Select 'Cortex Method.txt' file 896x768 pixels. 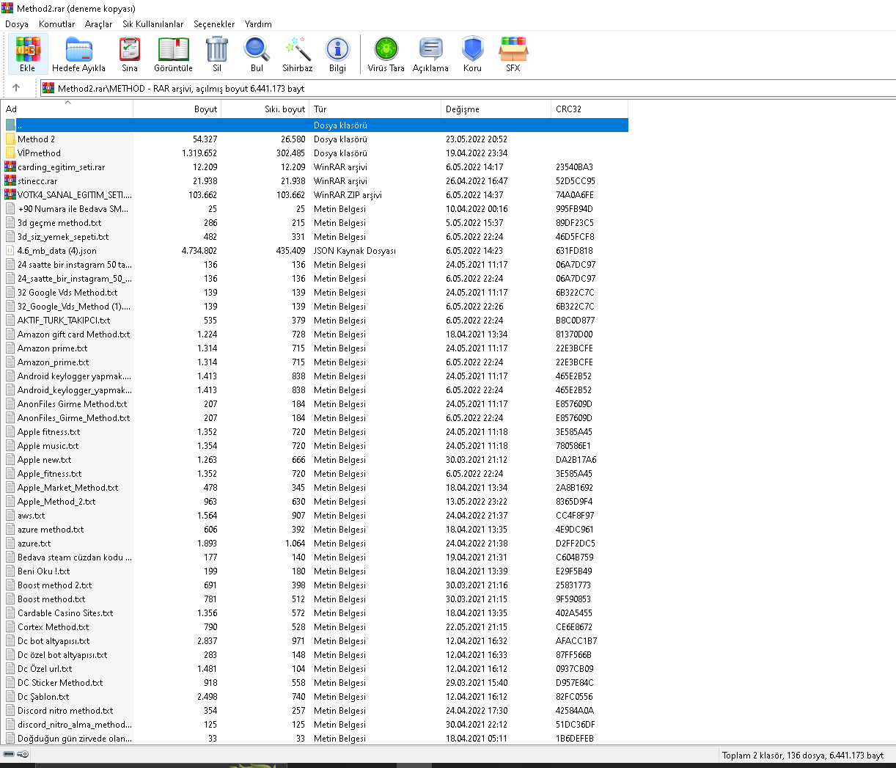point(53,626)
